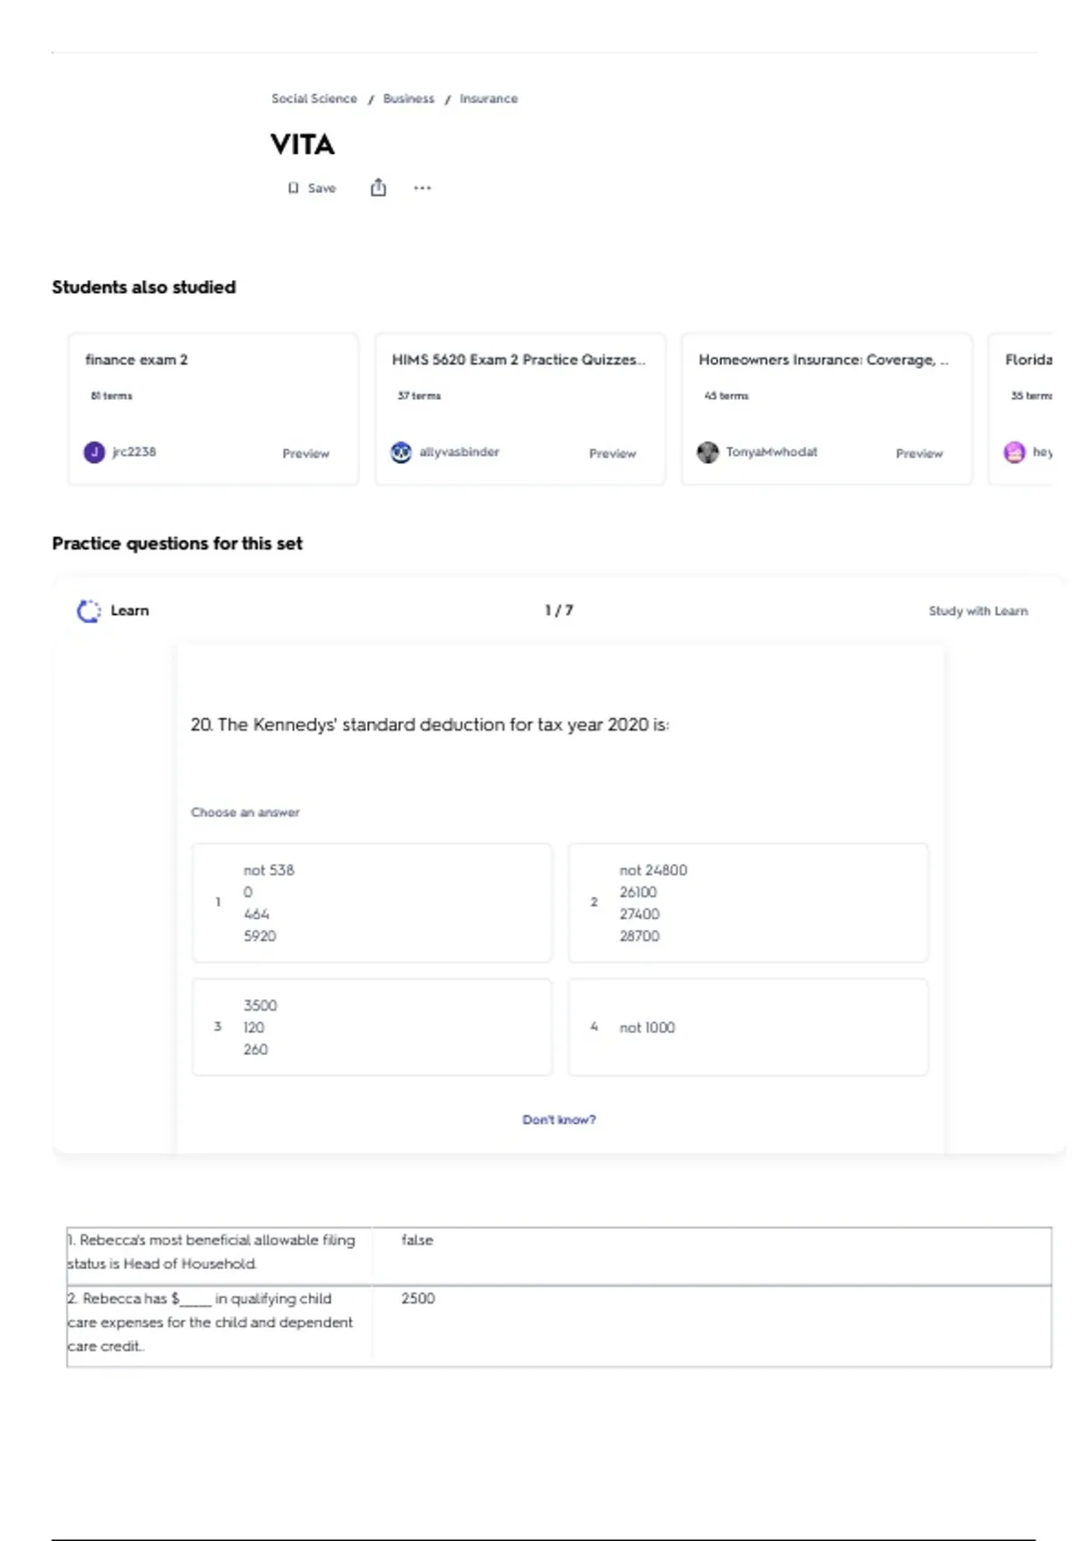1088x1541 pixels.
Task: Click the 81 terms label
Action: click(112, 396)
